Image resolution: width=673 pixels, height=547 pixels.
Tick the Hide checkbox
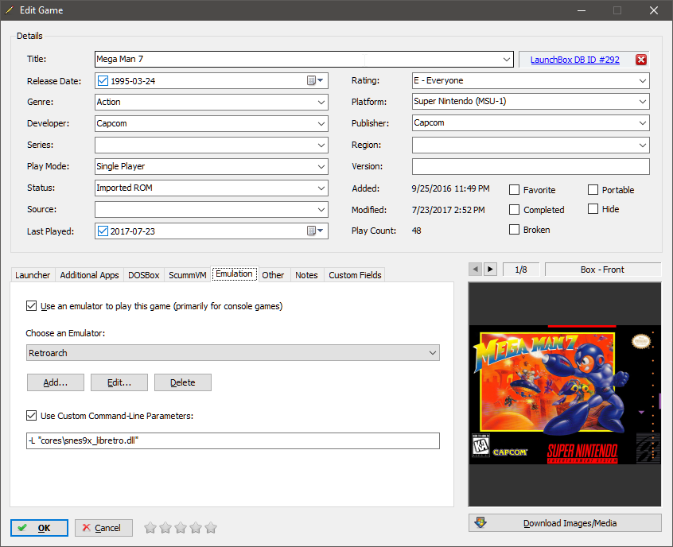(593, 209)
